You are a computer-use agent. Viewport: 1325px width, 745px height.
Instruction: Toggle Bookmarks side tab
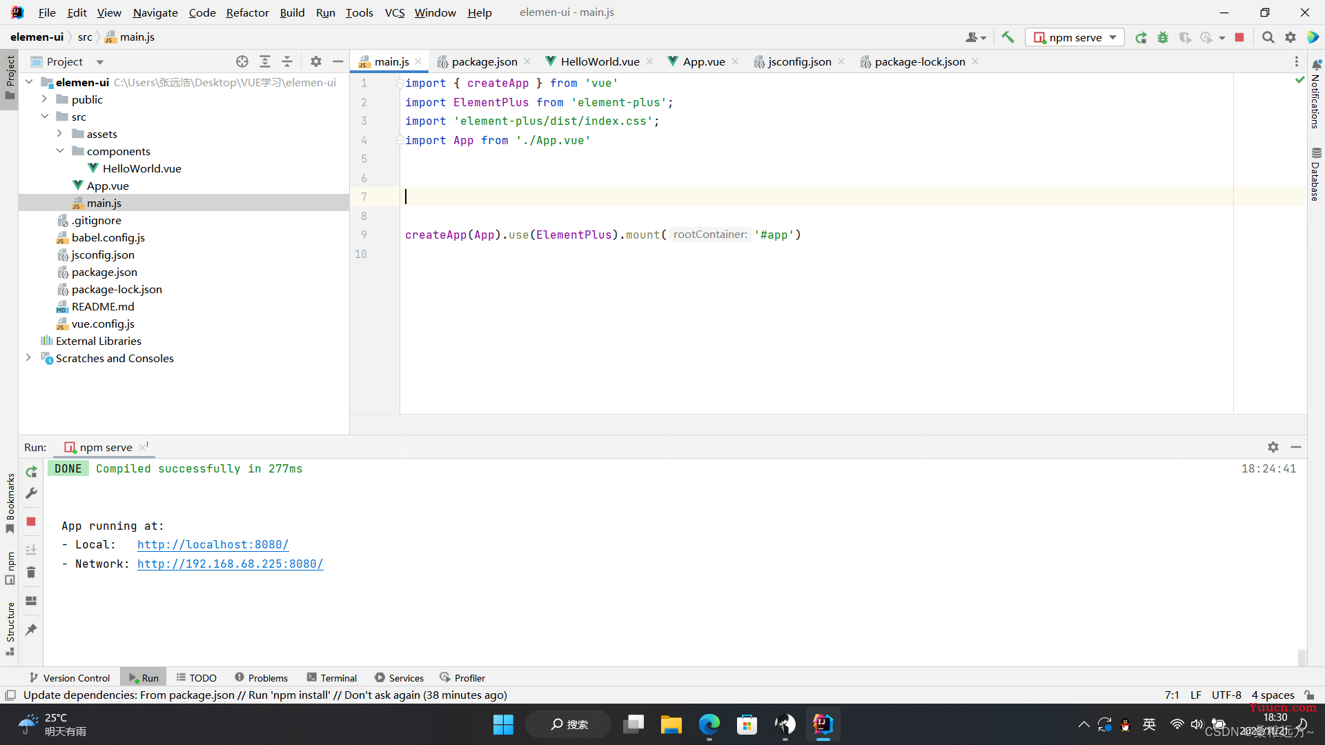10,503
